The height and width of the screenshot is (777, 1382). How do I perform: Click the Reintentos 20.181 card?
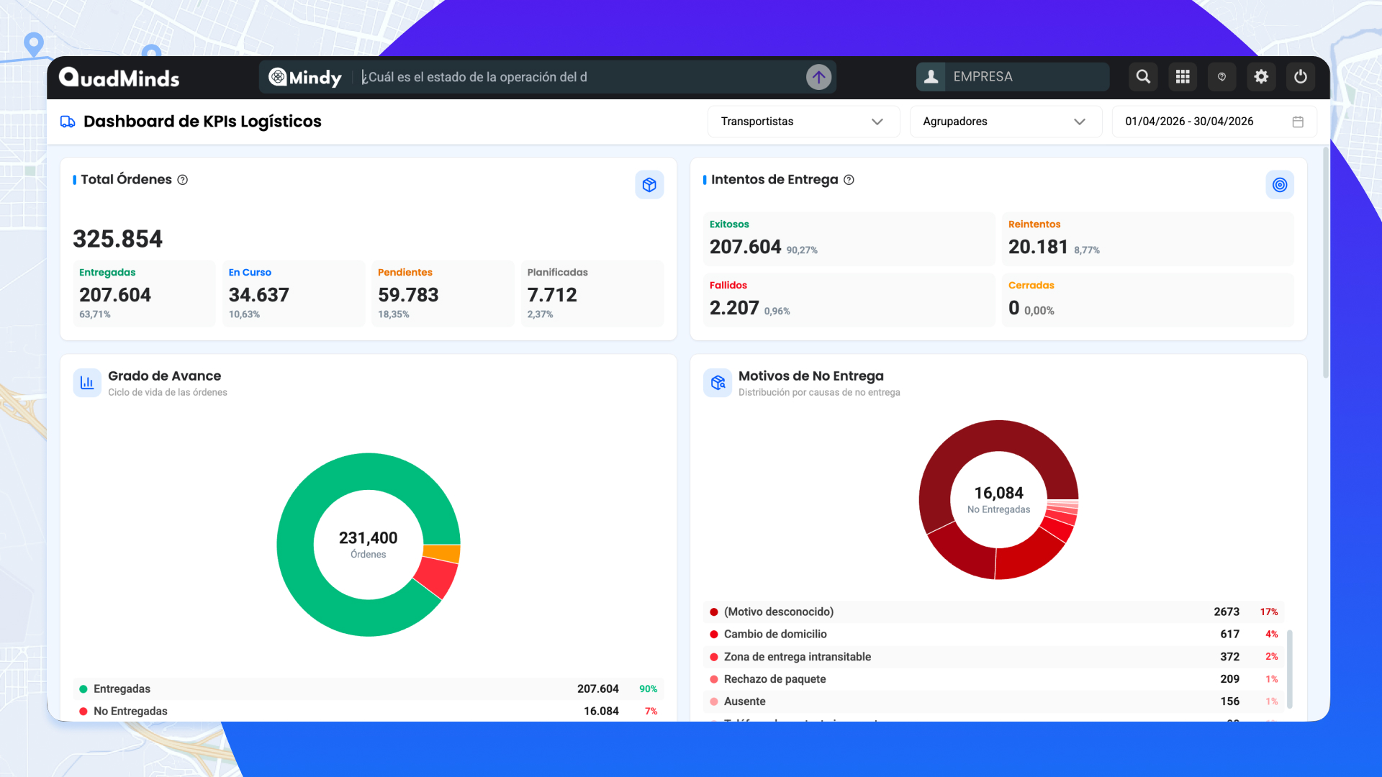click(x=1148, y=239)
